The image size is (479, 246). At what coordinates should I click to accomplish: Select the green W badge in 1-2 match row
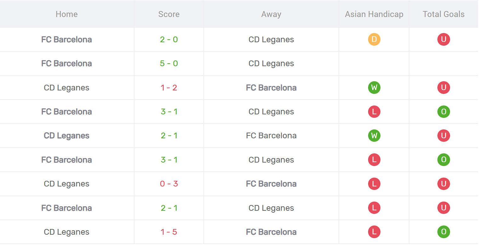tap(374, 88)
